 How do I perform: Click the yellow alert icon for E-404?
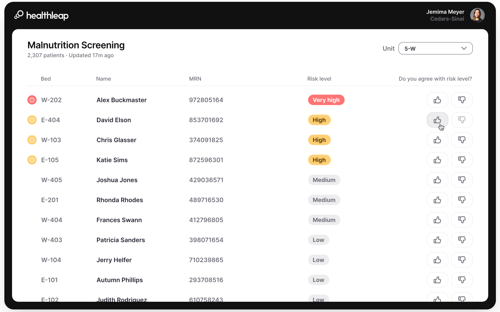pyautogui.click(x=32, y=120)
